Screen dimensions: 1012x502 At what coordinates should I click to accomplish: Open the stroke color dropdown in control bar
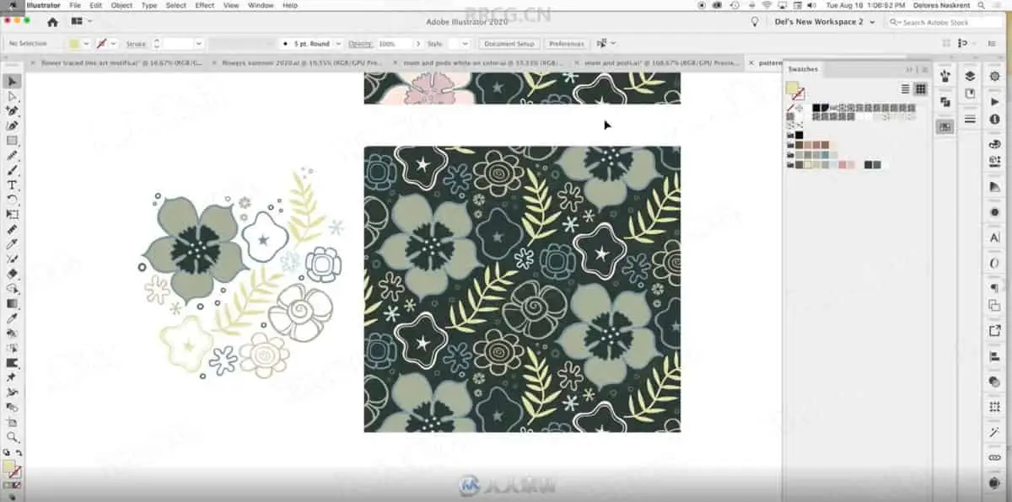[113, 43]
